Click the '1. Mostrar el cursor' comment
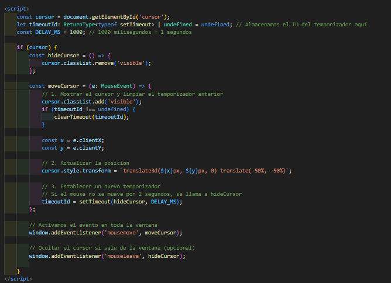Viewport: 391px width, 283px height. pos(132,94)
